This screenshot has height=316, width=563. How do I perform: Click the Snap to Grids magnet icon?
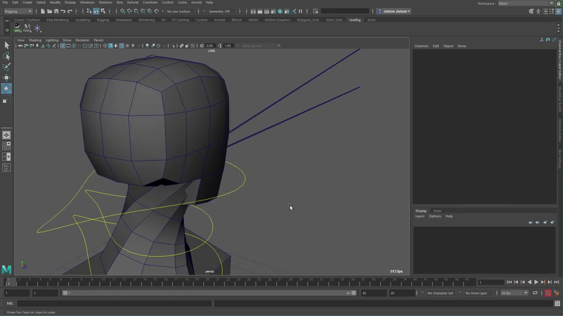[123, 11]
